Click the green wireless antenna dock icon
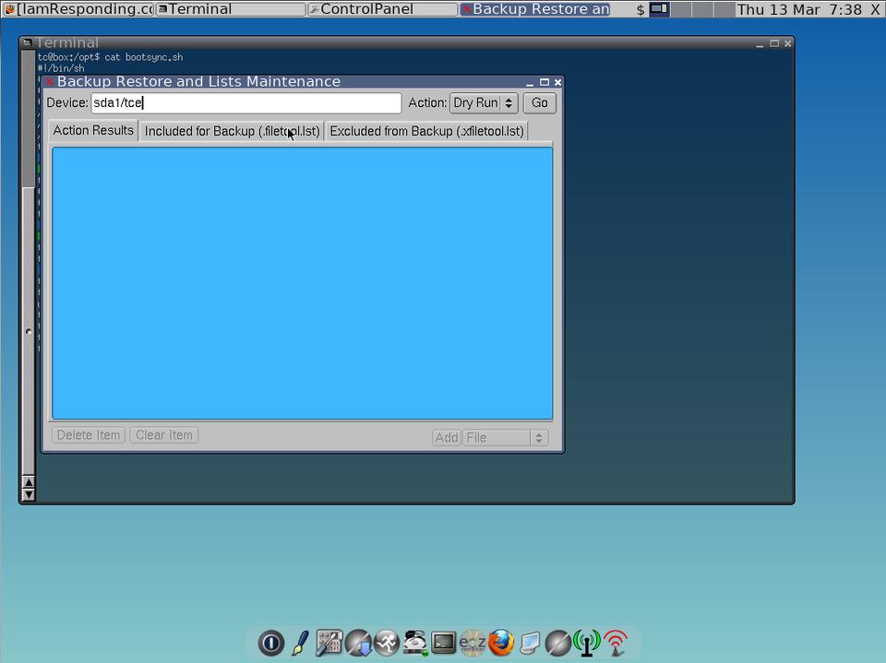 587,643
